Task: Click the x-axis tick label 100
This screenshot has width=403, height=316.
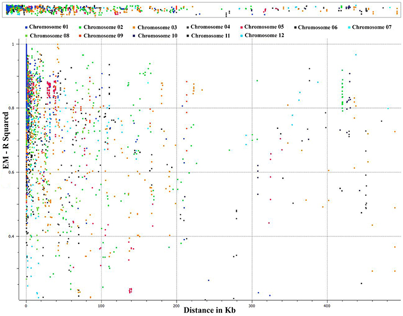Action: pos(101,306)
